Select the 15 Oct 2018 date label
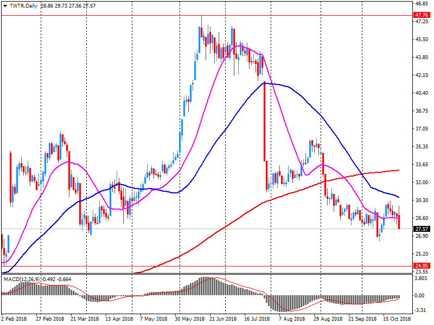434x325 pixels. tap(397, 319)
